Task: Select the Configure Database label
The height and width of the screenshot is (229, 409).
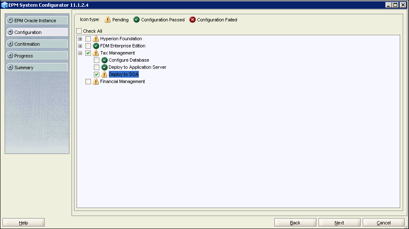Action: [x=129, y=60]
